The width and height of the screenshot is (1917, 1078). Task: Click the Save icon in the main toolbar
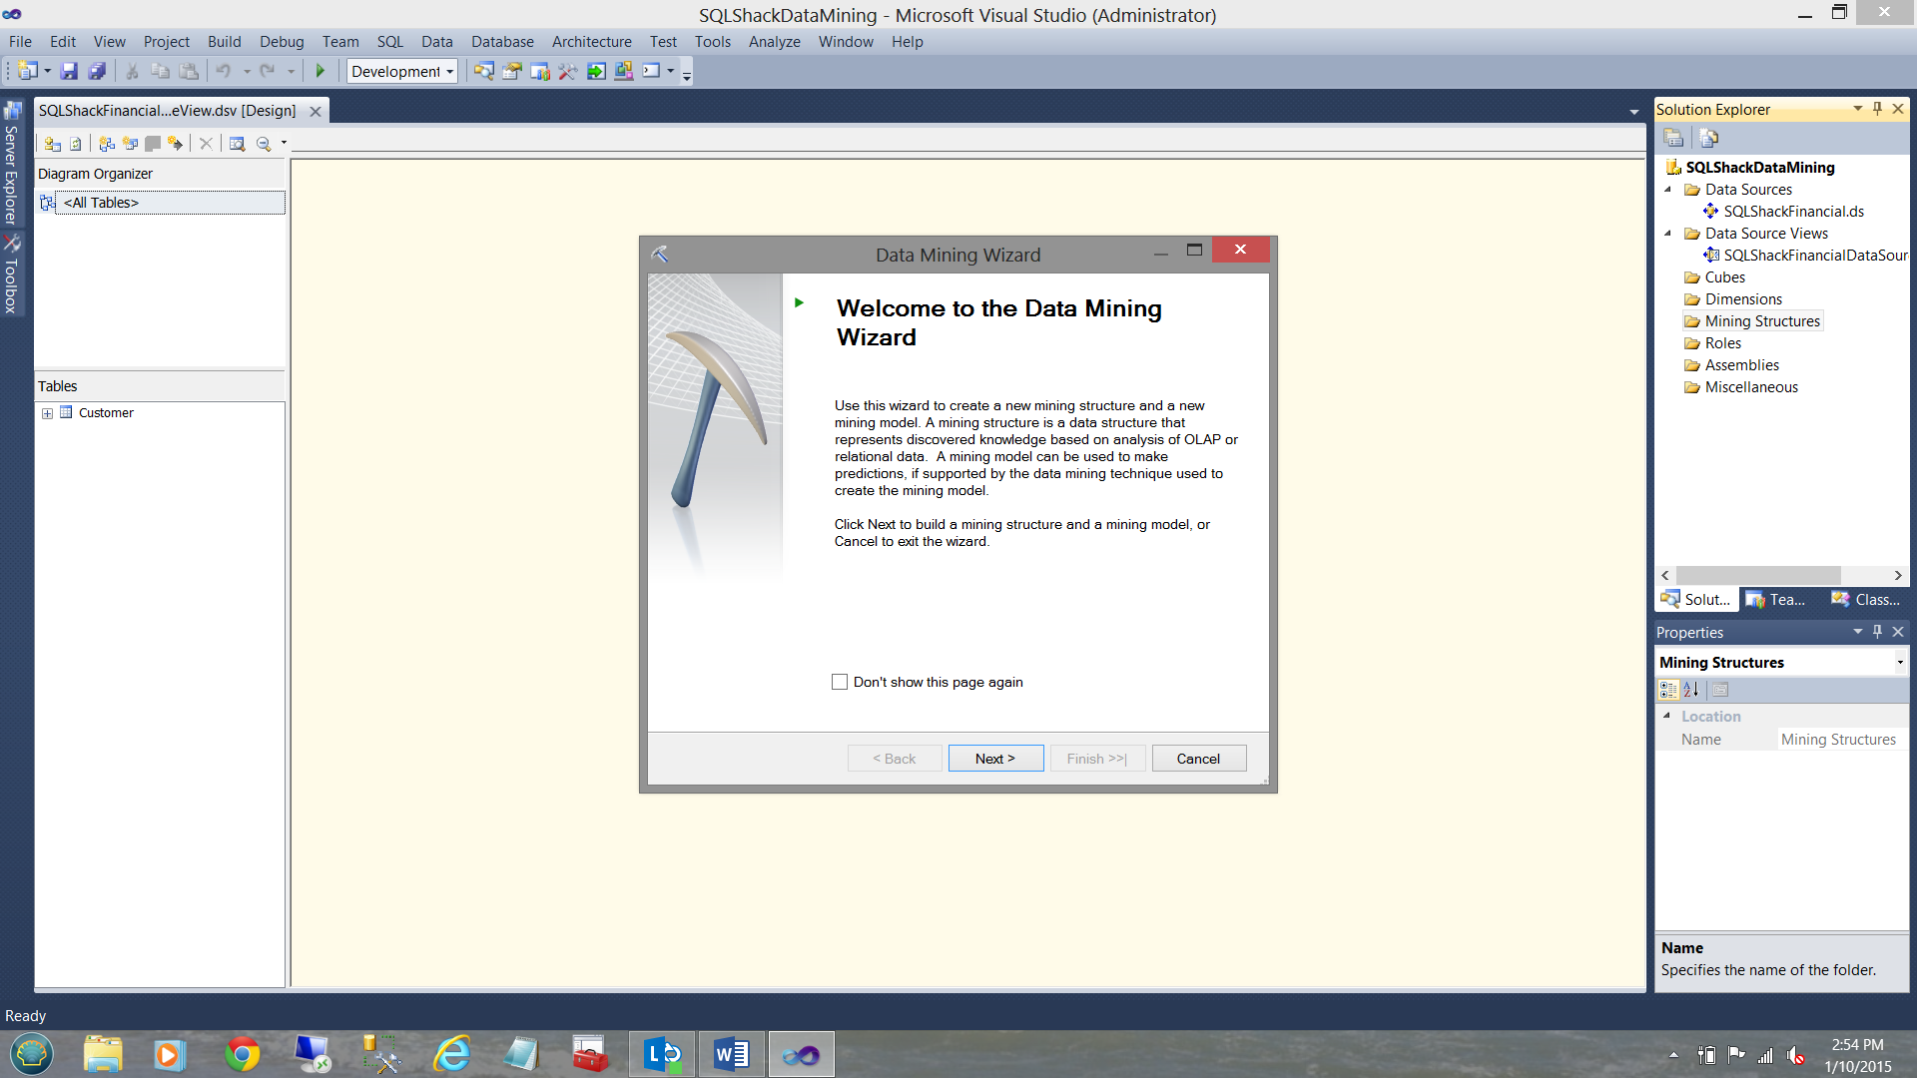tap(69, 71)
